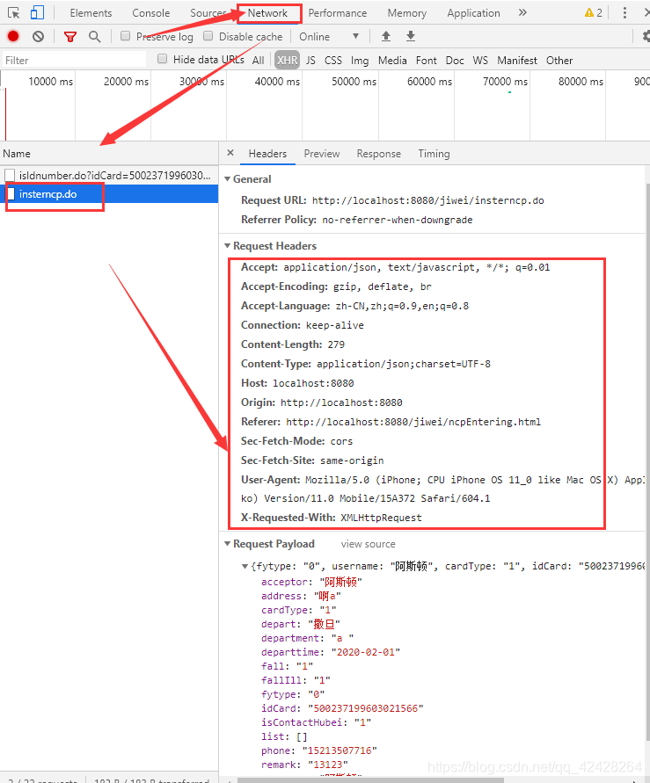Click the 40000 ms timeline marker

pyautogui.click(x=277, y=82)
